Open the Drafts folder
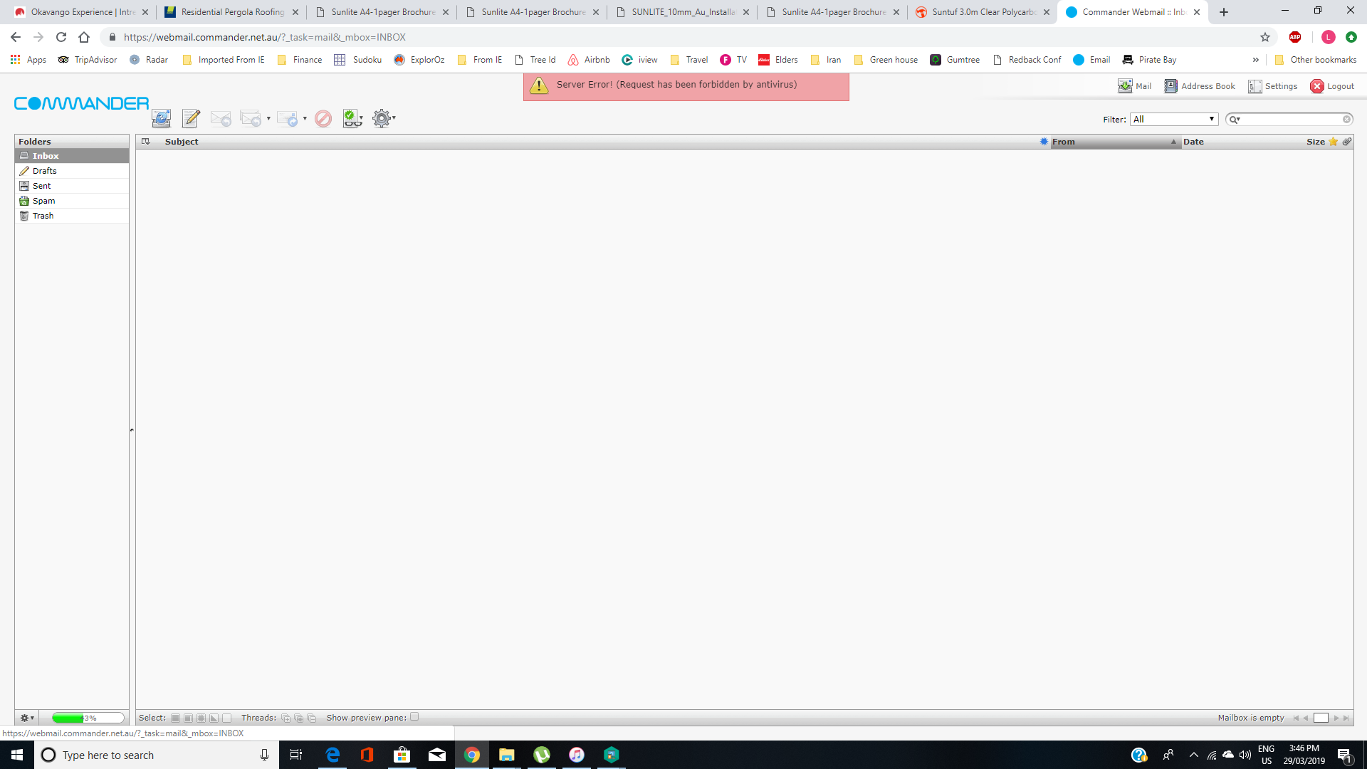1367x769 pixels. tap(44, 171)
